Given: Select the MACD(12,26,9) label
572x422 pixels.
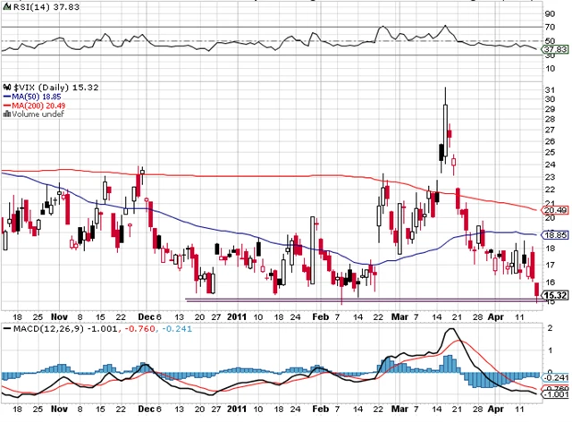Looking at the screenshot, I should pos(48,328).
